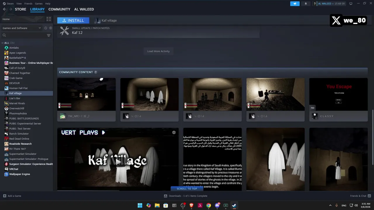Click the help question mark icon
This screenshot has height=210, width=374.
(x=315, y=4)
